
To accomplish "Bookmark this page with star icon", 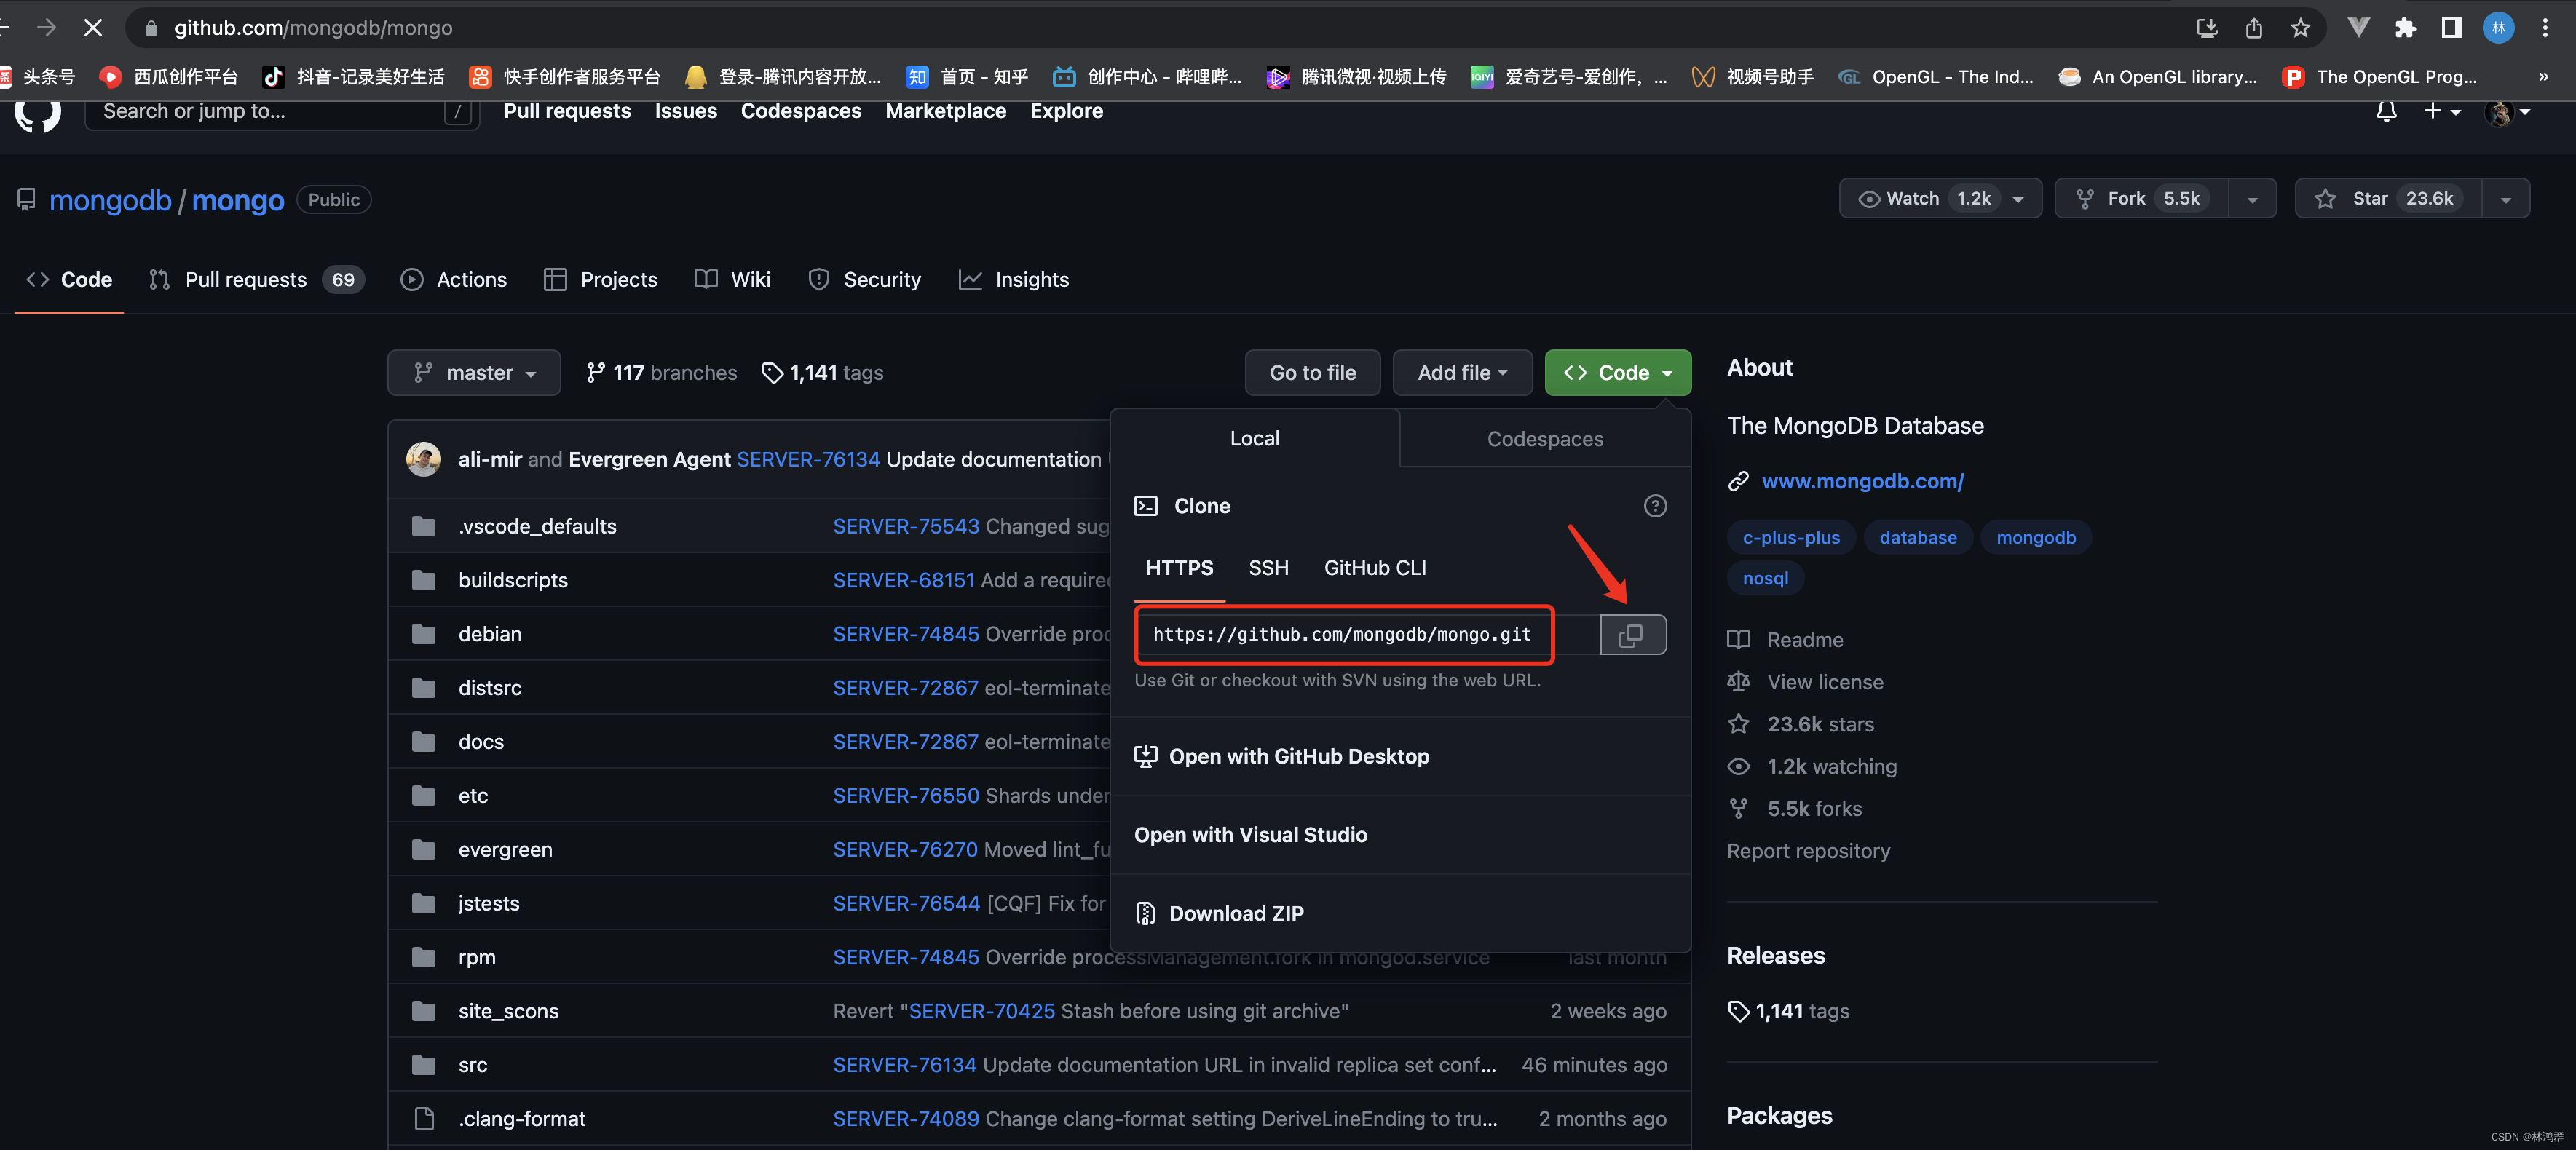I will coord(2300,28).
